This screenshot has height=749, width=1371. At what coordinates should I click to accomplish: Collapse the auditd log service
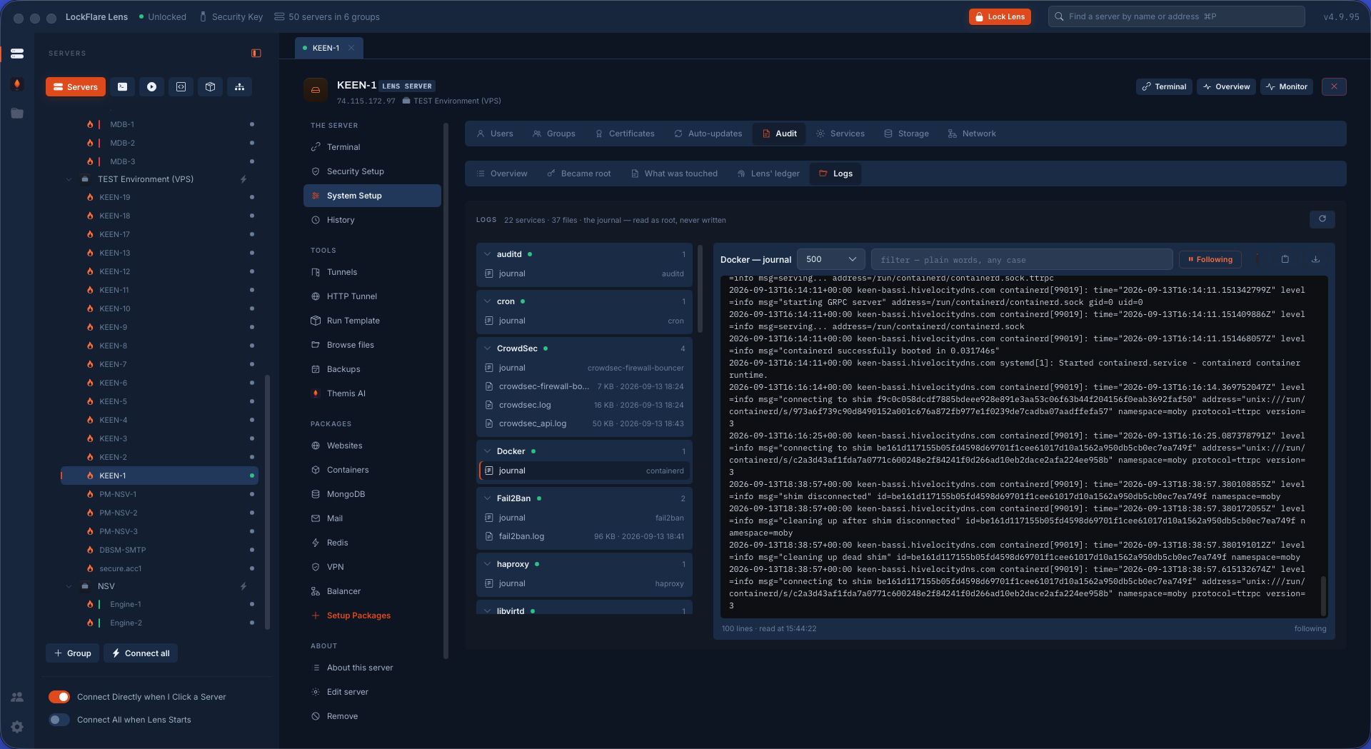click(x=487, y=254)
